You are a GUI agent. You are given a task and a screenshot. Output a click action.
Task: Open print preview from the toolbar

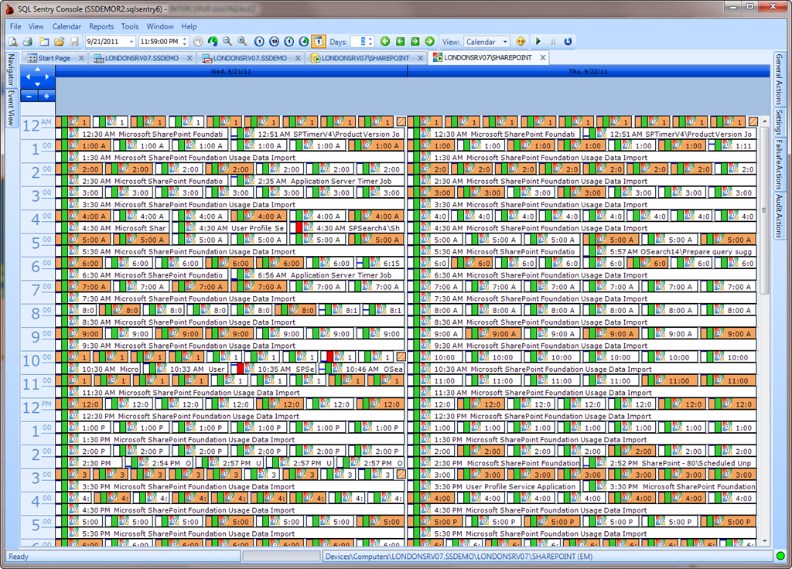pyautogui.click(x=13, y=42)
